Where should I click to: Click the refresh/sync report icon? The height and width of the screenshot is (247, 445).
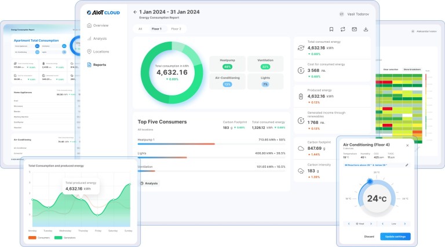[342, 29]
